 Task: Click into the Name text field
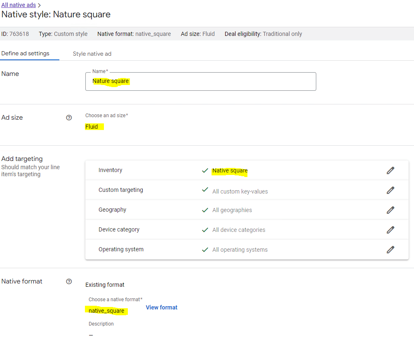tap(200, 81)
